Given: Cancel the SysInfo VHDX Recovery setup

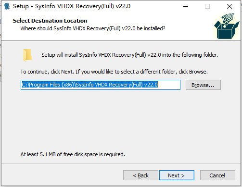Looking at the screenshot, I should [x=217, y=175].
